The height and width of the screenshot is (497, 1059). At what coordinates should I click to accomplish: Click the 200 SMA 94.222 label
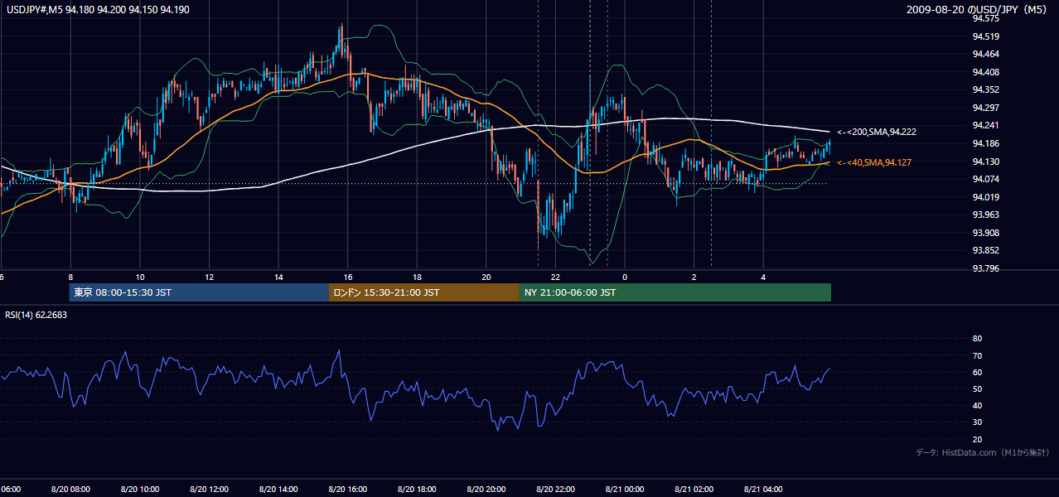876,132
